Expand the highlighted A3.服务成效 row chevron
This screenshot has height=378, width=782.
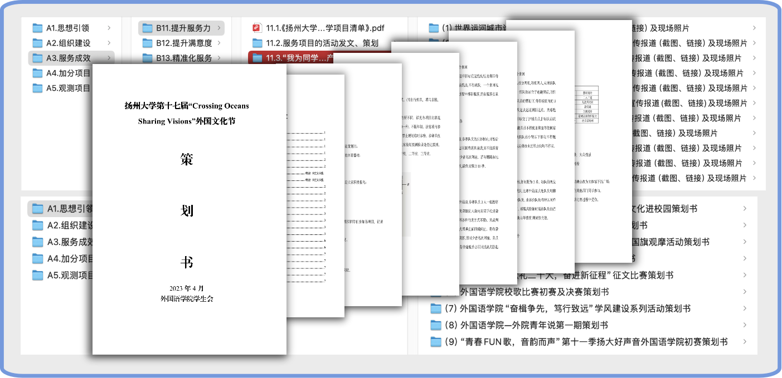(x=109, y=58)
